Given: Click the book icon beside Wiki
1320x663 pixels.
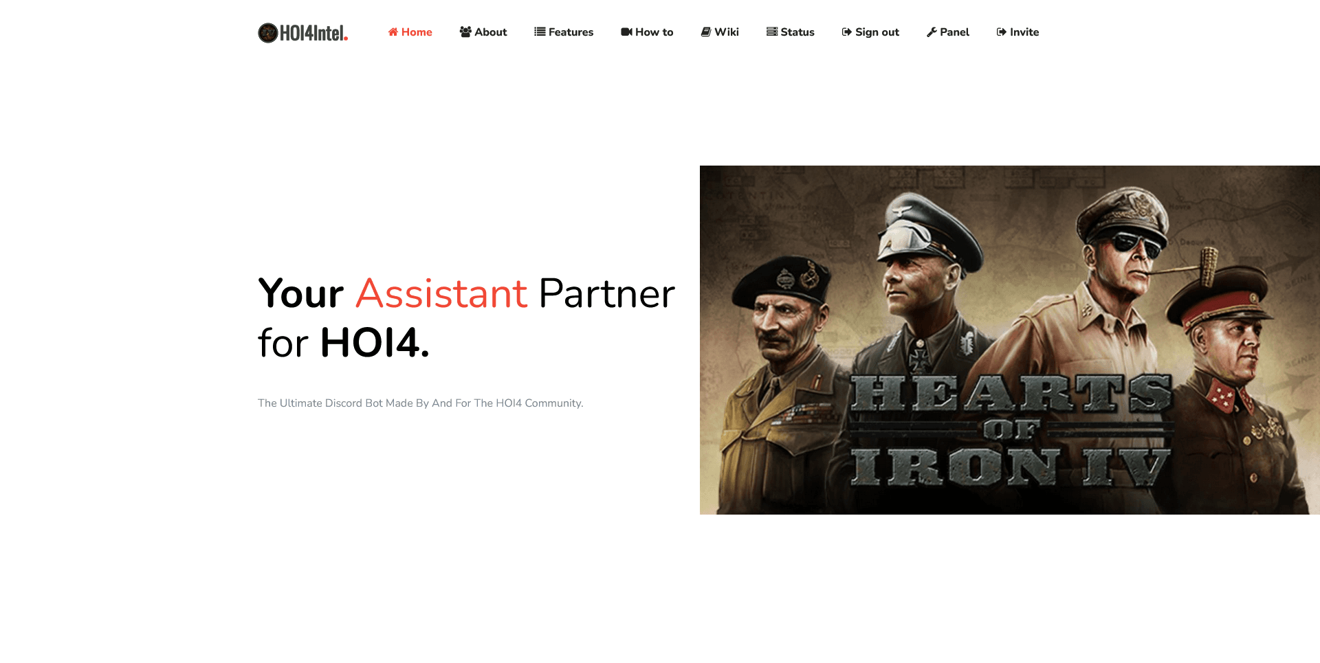Looking at the screenshot, I should 705,32.
